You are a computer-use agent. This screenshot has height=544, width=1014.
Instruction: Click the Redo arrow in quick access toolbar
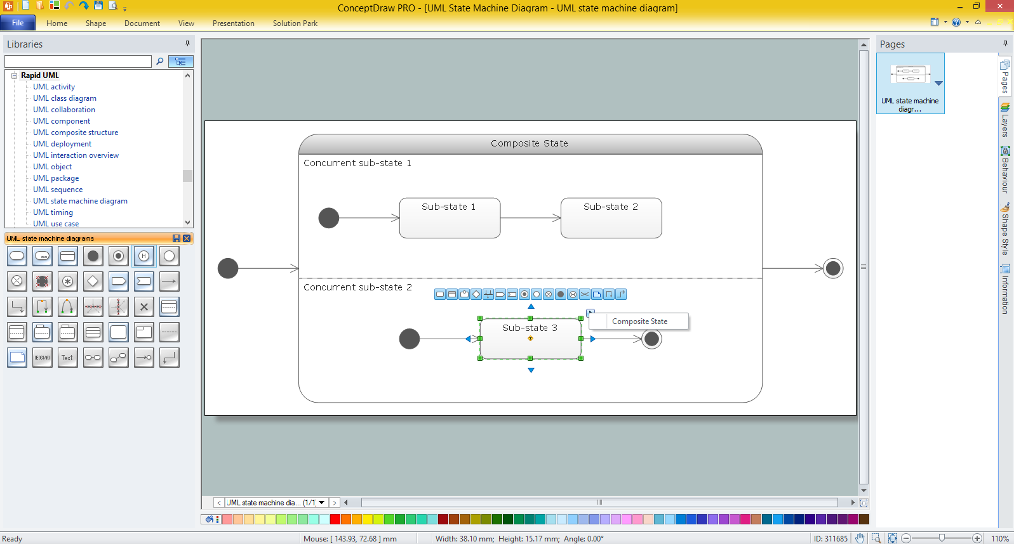coord(84,6)
